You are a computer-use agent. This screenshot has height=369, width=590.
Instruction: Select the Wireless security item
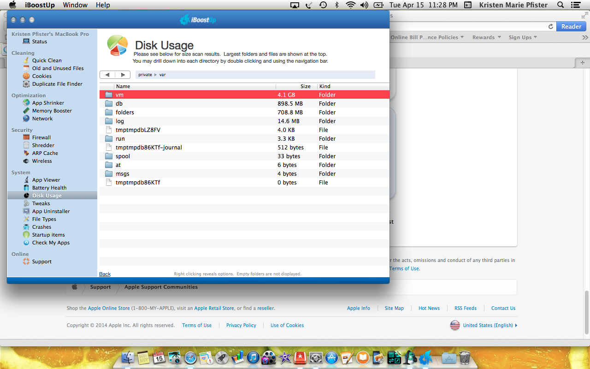click(42, 161)
